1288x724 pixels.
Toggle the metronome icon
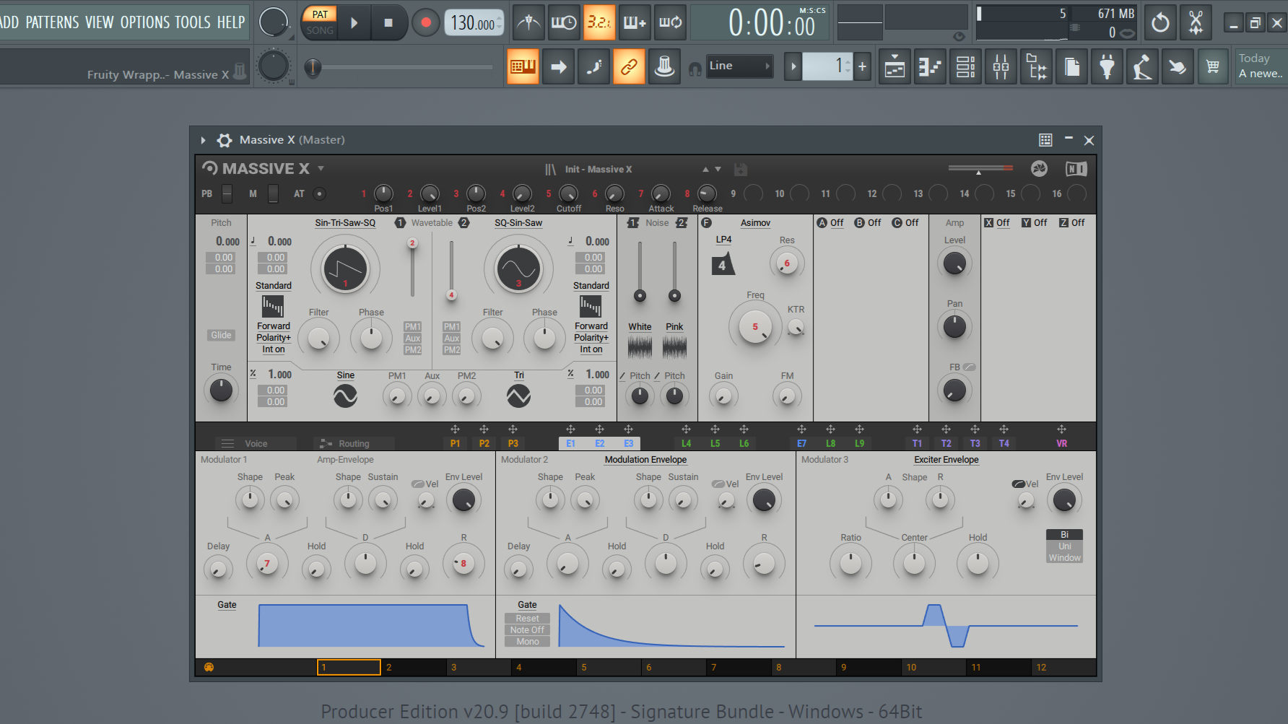pyautogui.click(x=528, y=23)
